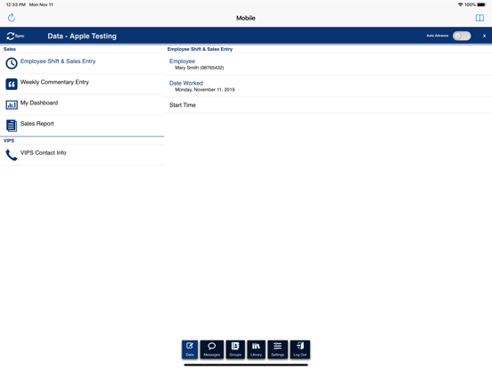Open Weekly Commentary Entry
Screen dimensions: 492x369
(x=82, y=84)
